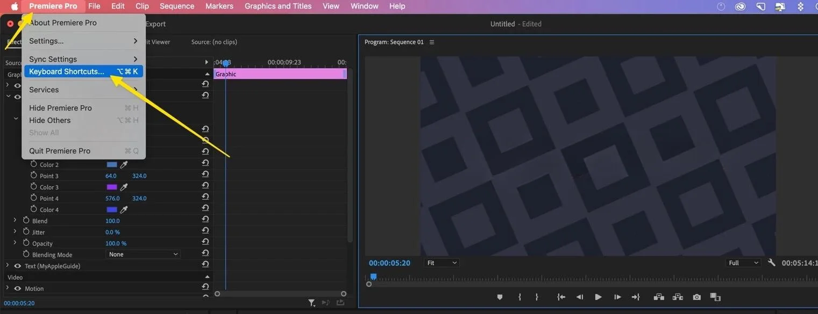
Task: Reset the Point 3 parameter
Action: pyautogui.click(x=205, y=174)
